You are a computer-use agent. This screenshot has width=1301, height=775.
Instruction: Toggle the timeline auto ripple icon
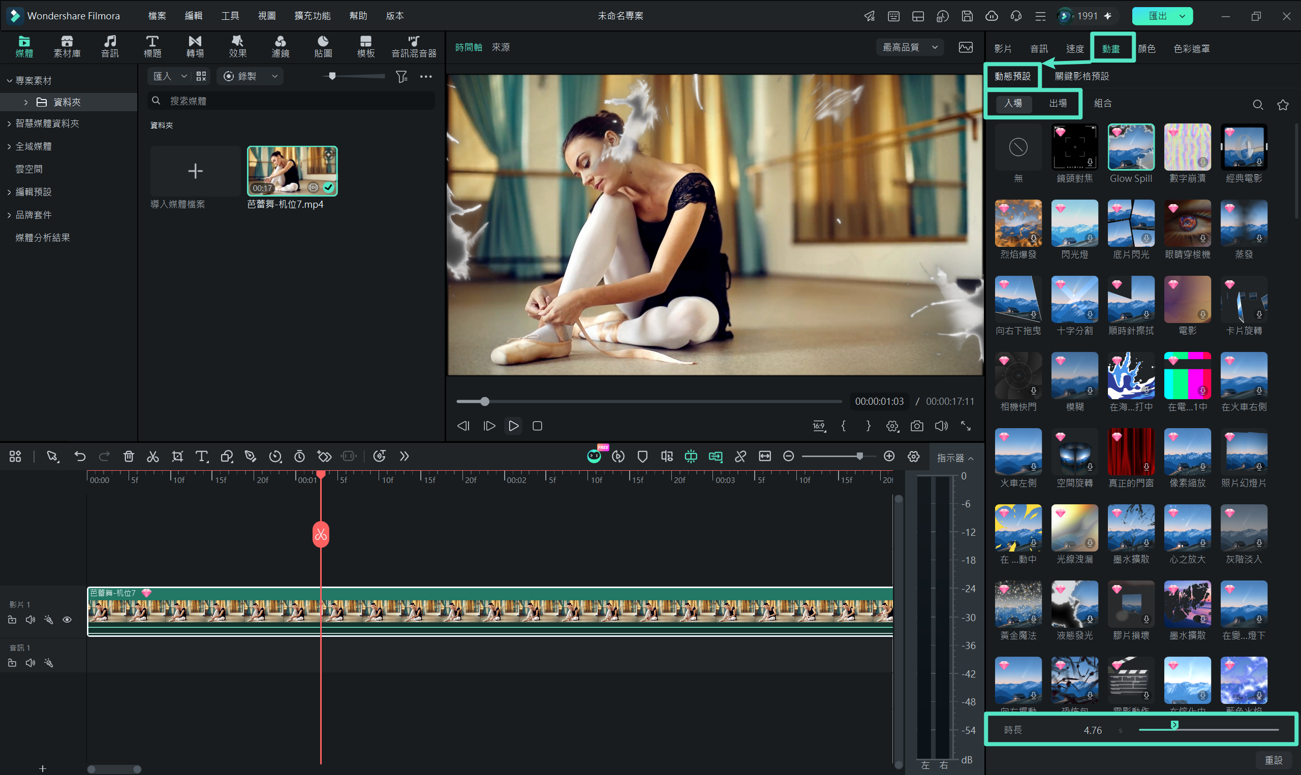click(x=715, y=457)
